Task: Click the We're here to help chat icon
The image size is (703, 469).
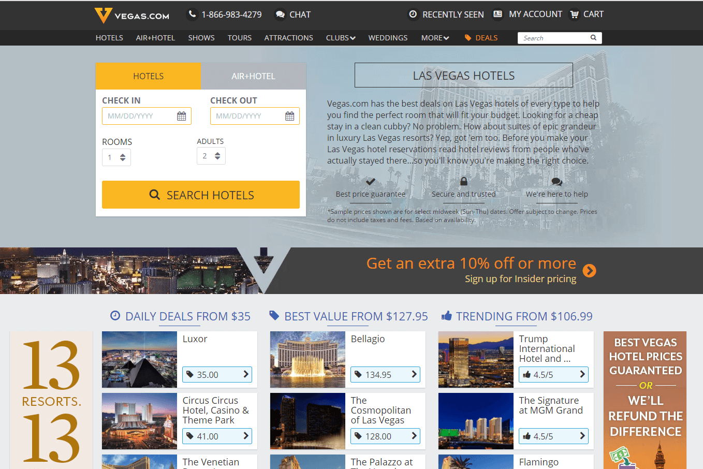Action: [557, 182]
